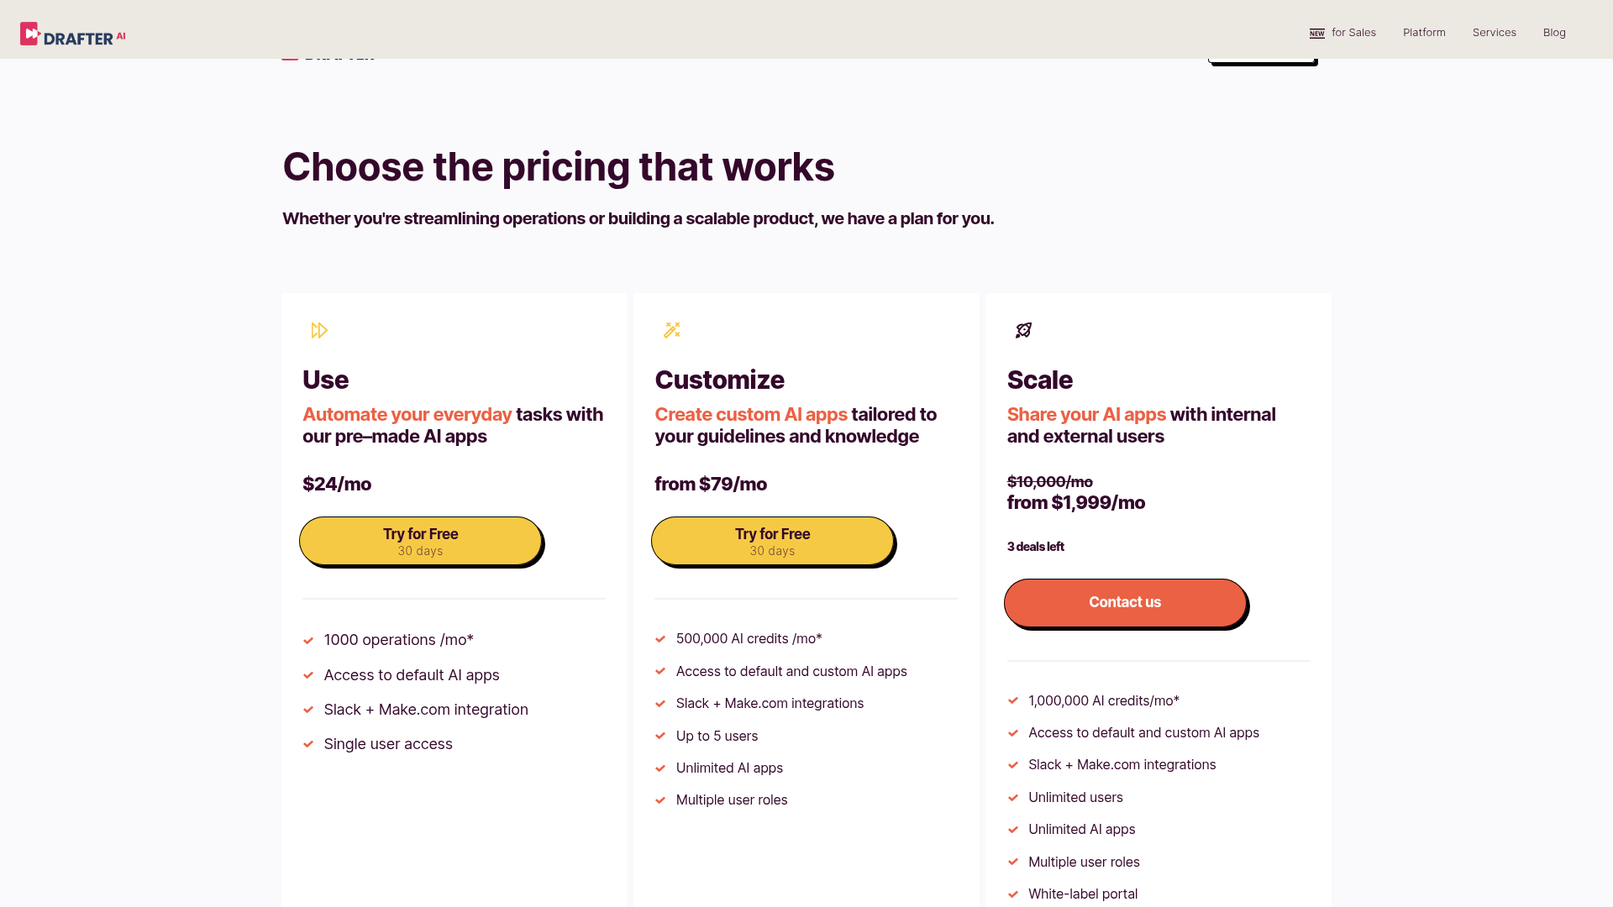Click the NEW badge next to for Sales
The width and height of the screenshot is (1613, 907).
tap(1317, 33)
